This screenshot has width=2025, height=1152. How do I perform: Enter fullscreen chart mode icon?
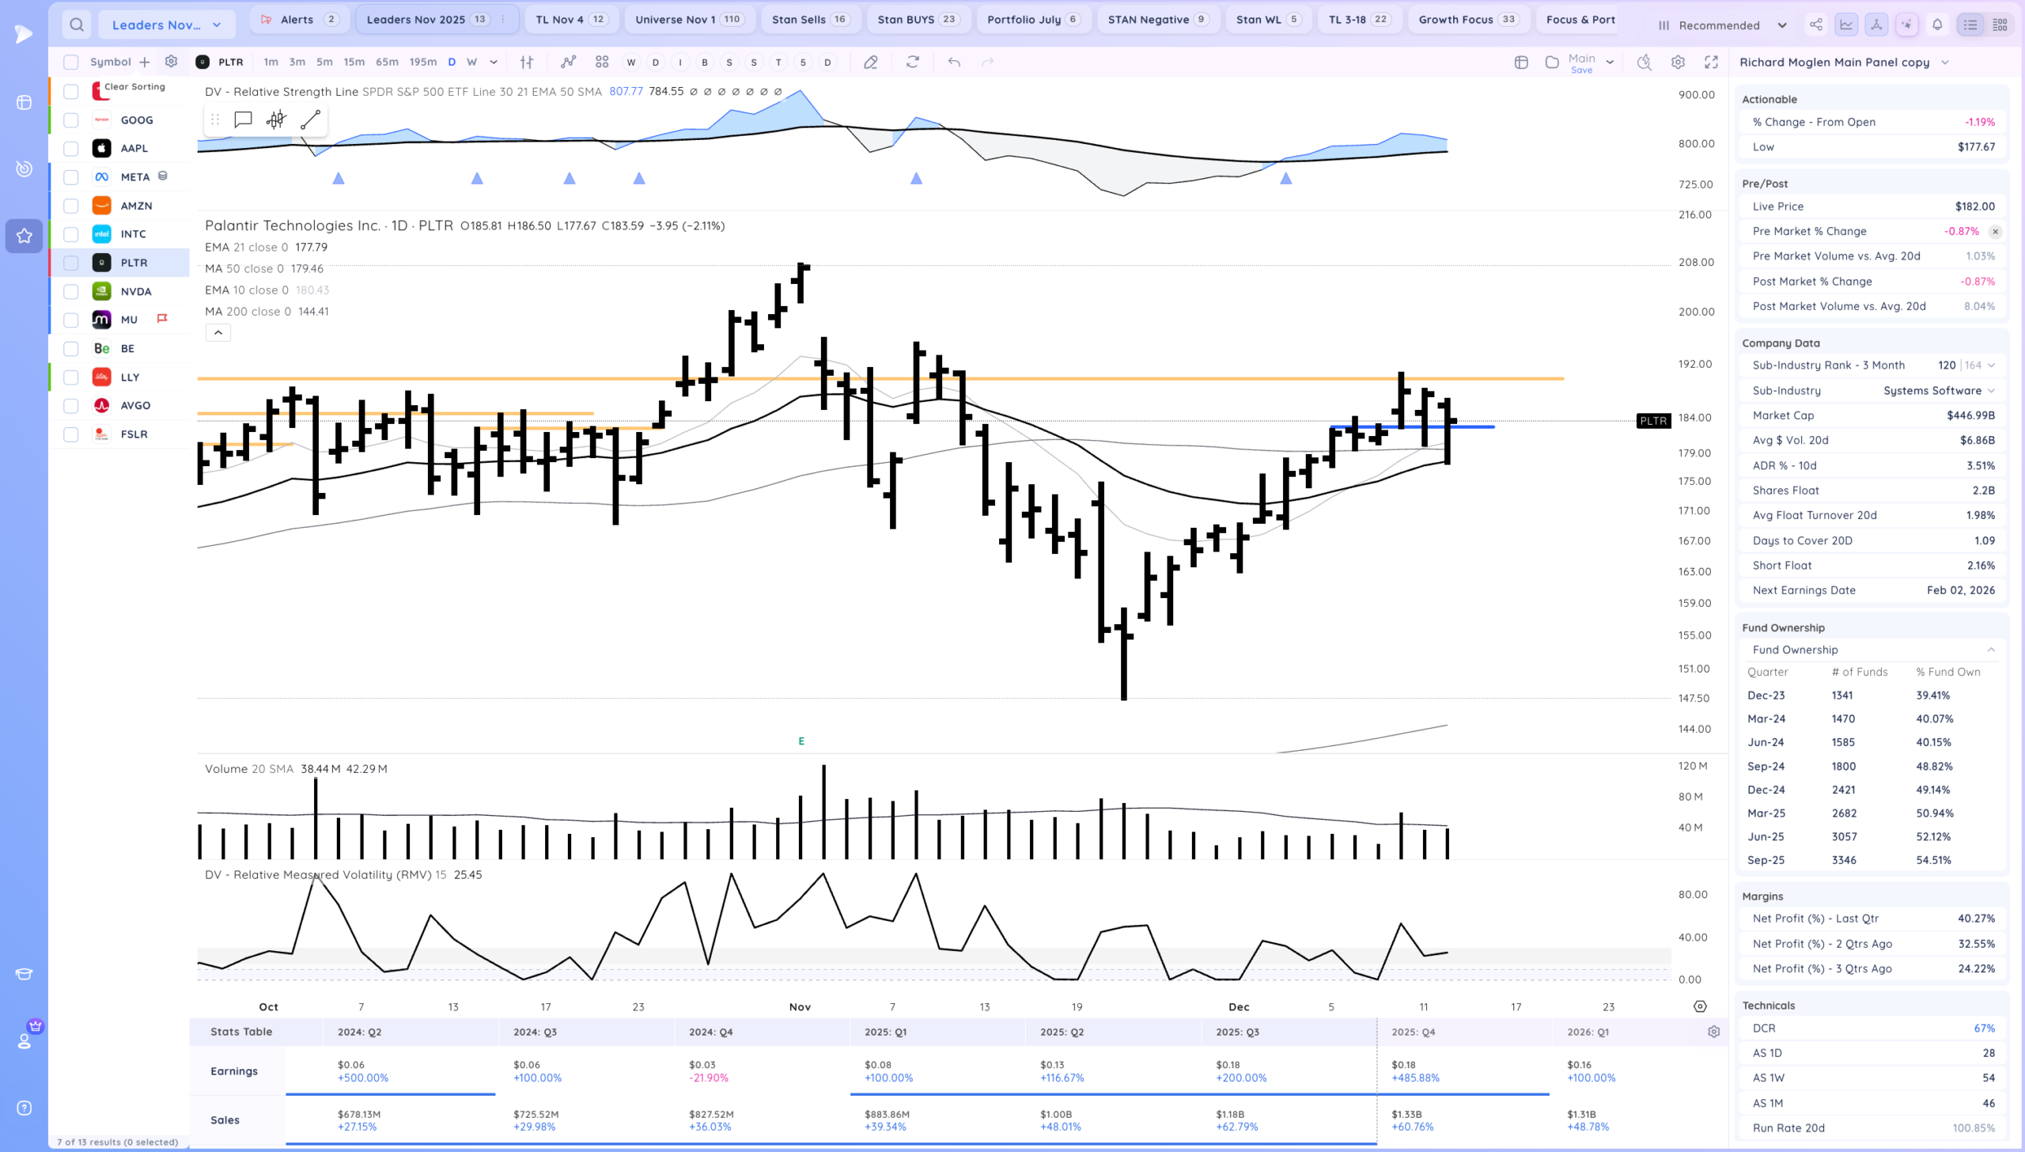pyautogui.click(x=1711, y=62)
